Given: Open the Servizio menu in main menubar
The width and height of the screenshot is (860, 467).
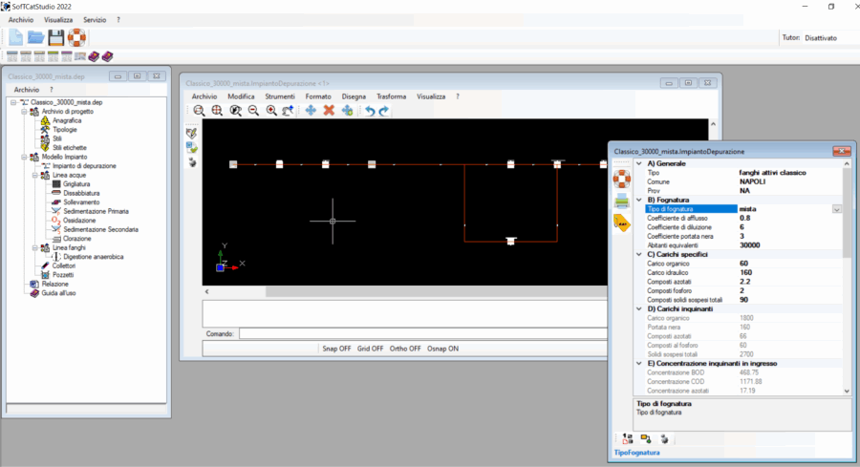Looking at the screenshot, I should (95, 19).
